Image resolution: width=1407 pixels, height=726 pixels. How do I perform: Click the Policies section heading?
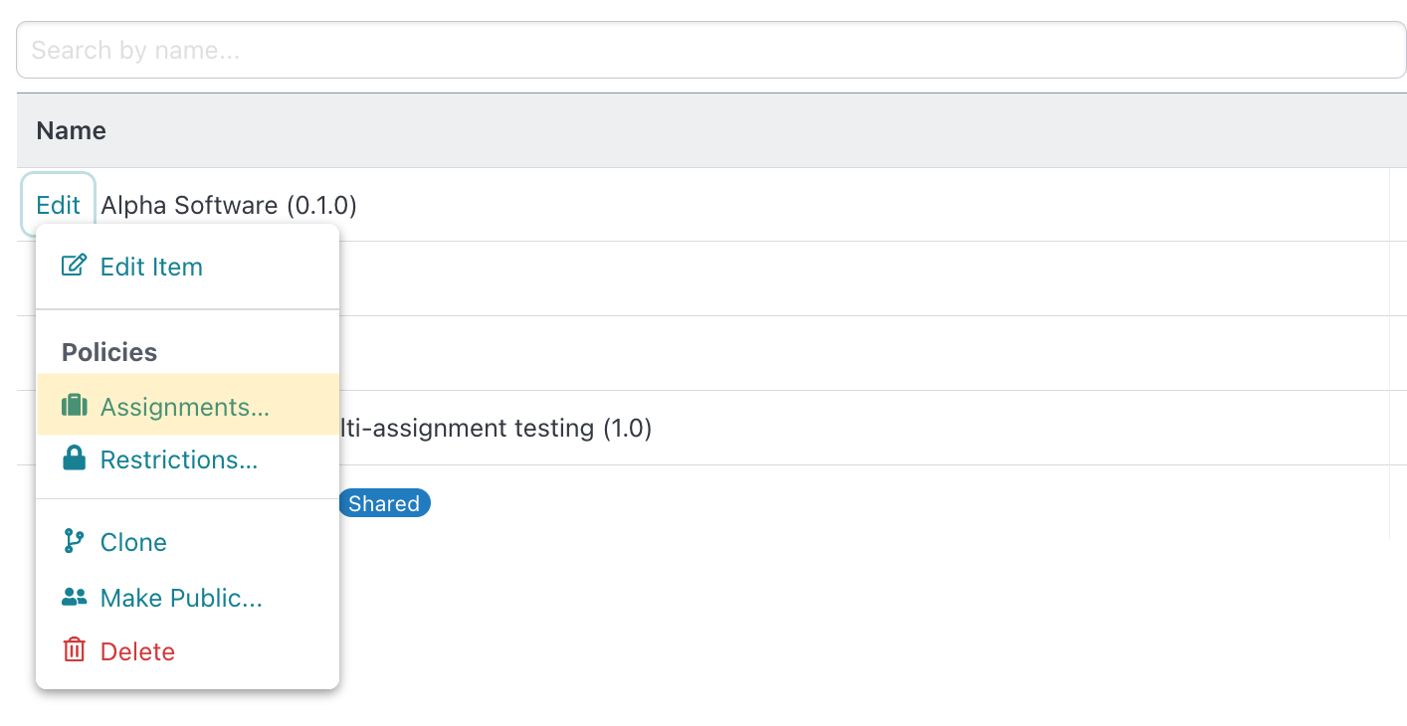tap(109, 352)
